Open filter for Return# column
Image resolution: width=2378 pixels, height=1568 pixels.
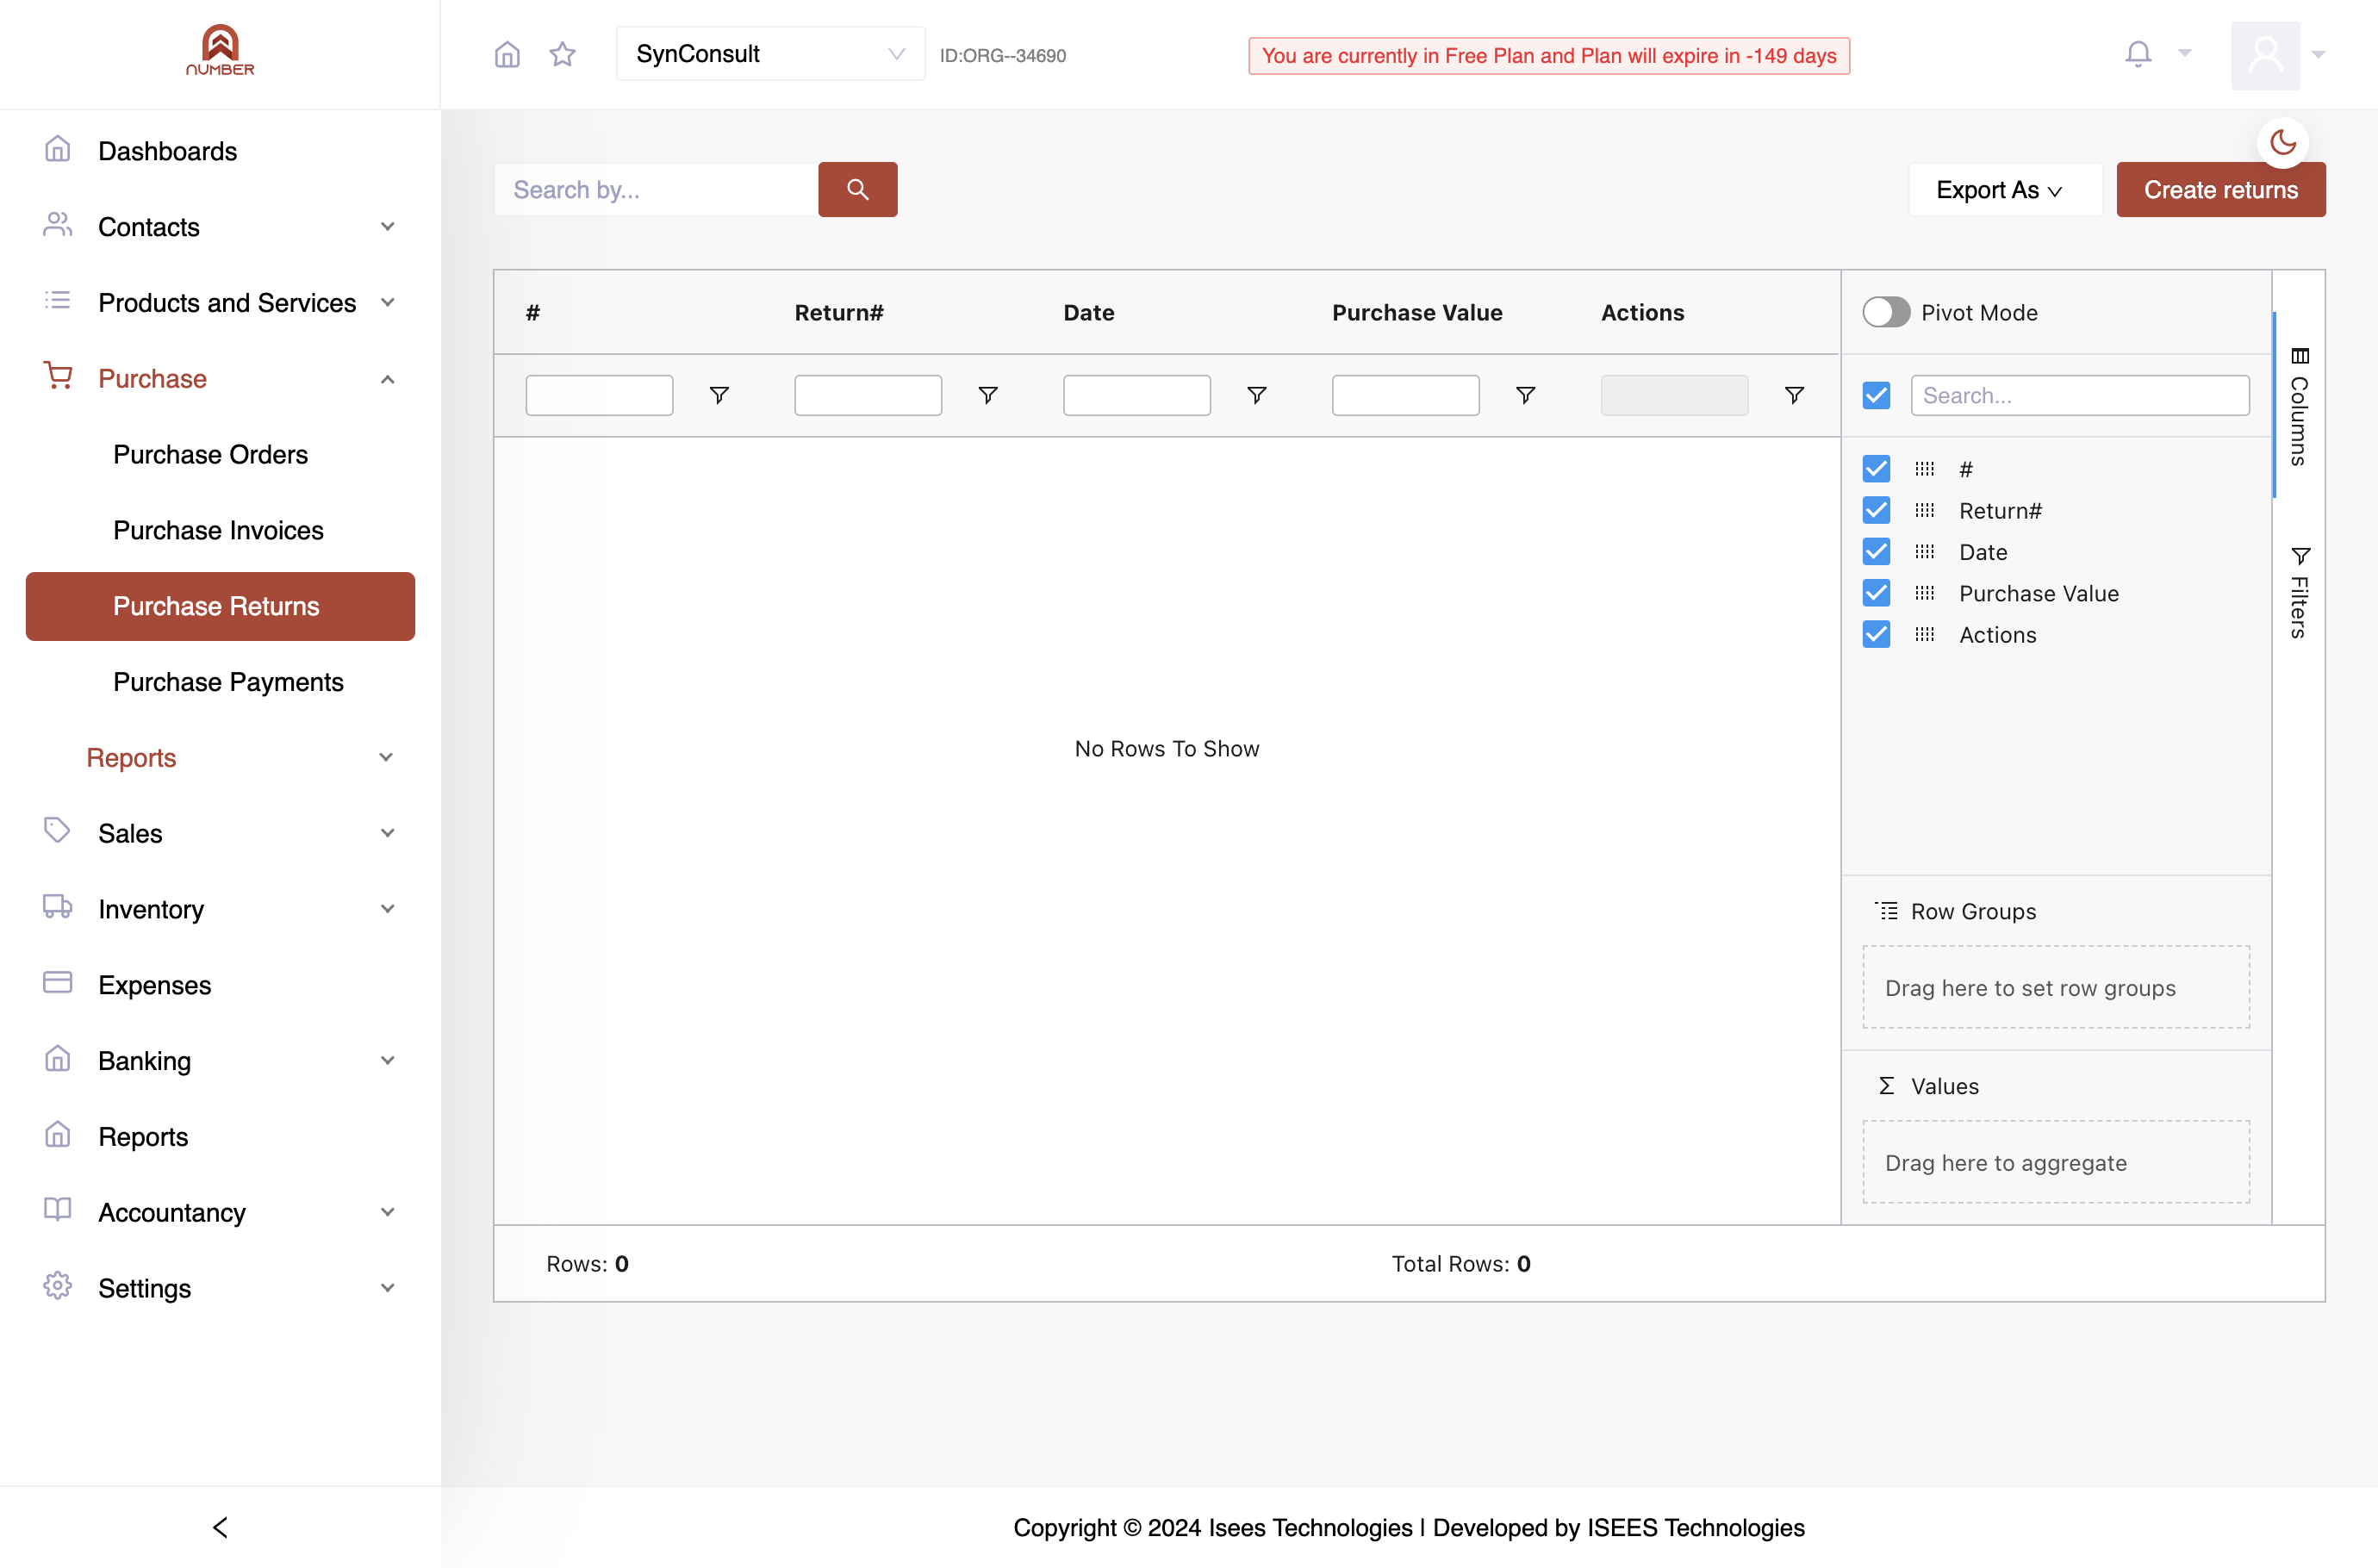pyautogui.click(x=988, y=395)
